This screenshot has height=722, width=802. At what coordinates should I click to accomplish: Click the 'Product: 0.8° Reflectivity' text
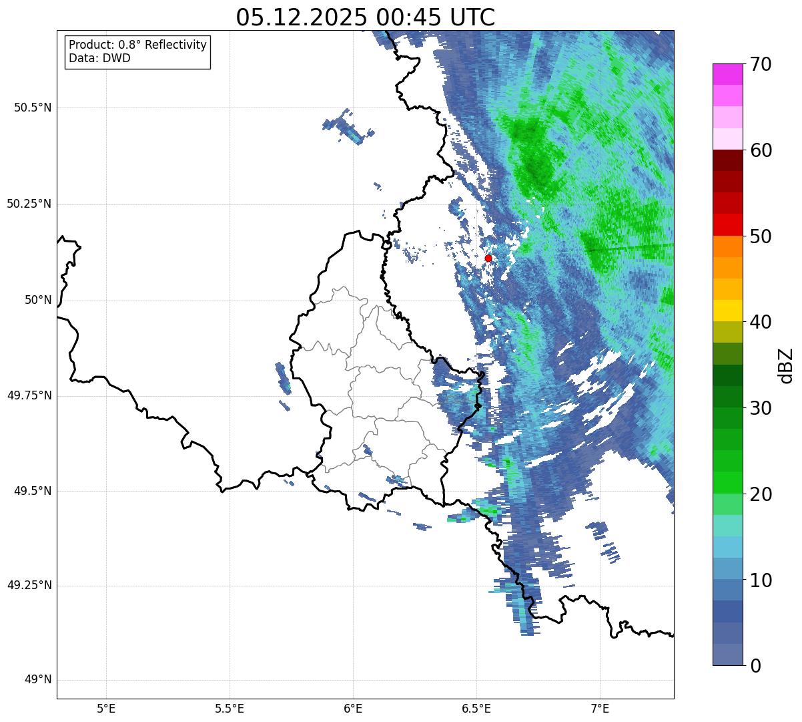click(x=138, y=45)
